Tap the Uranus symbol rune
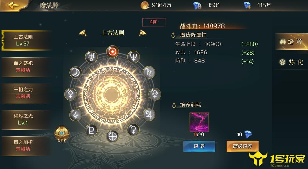Screen dimensions: 308x169 (91, 57)
